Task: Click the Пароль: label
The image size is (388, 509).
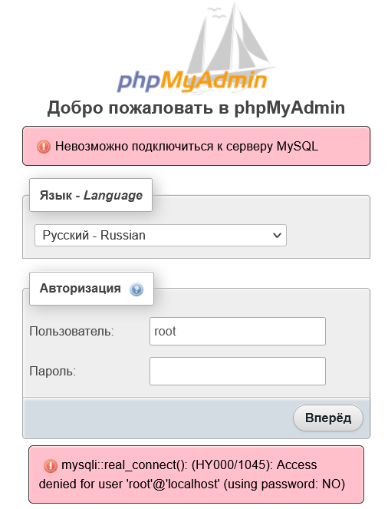Action: [x=52, y=371]
